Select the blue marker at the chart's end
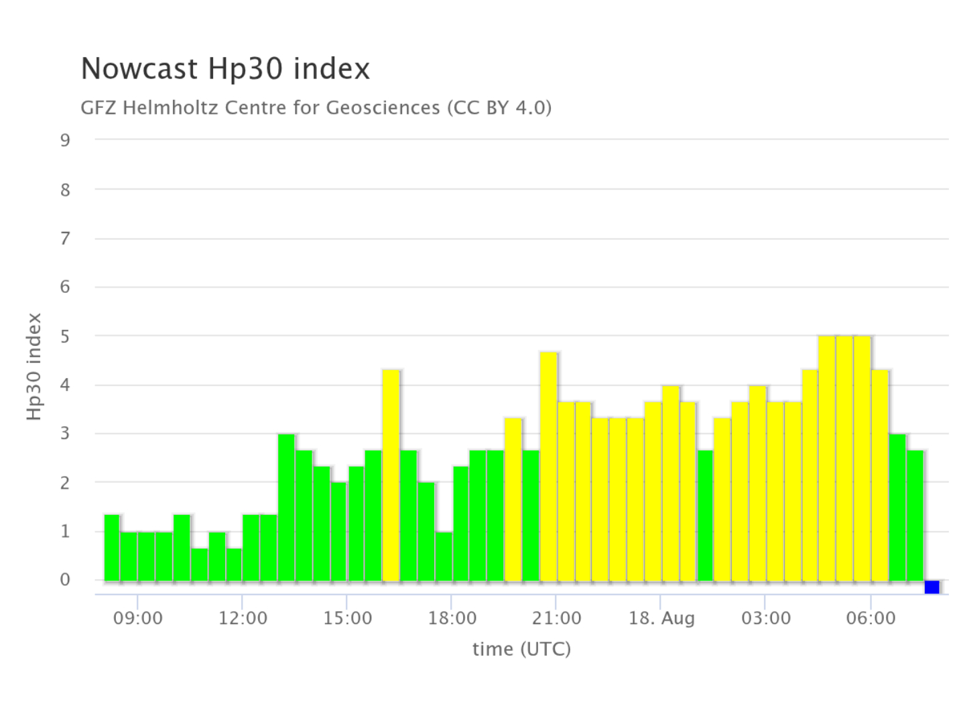 931,587
